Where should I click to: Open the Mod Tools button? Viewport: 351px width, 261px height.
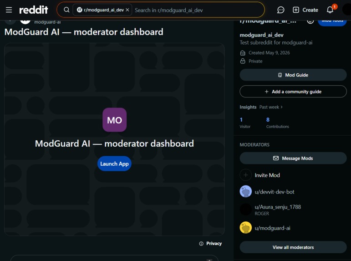332,22
